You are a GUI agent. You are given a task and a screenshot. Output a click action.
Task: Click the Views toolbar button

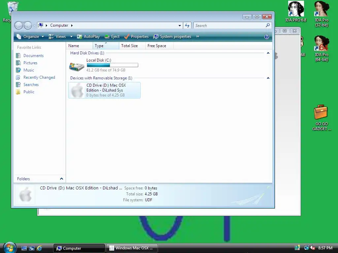57,37
